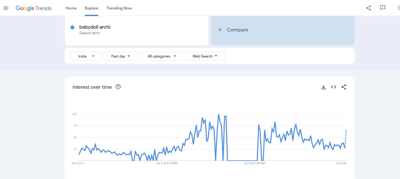The height and width of the screenshot is (179, 400).
Task: Open embed code for the chart
Action: pyautogui.click(x=334, y=87)
